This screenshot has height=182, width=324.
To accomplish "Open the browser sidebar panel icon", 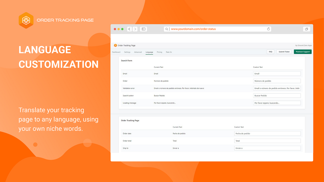I will coord(143,29).
